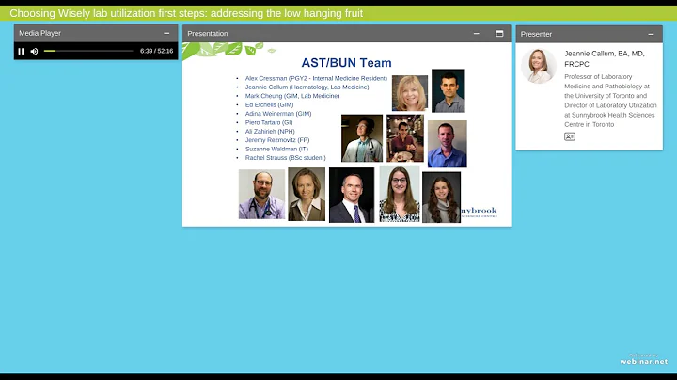Mute the media player volume

coord(34,51)
